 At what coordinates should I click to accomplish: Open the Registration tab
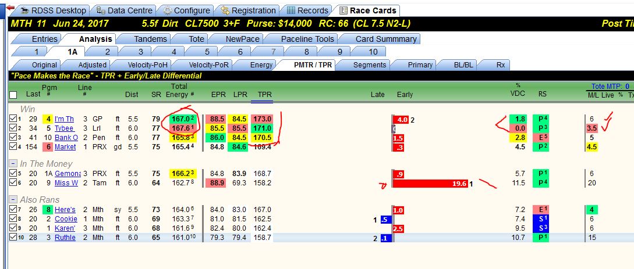tap(248, 10)
